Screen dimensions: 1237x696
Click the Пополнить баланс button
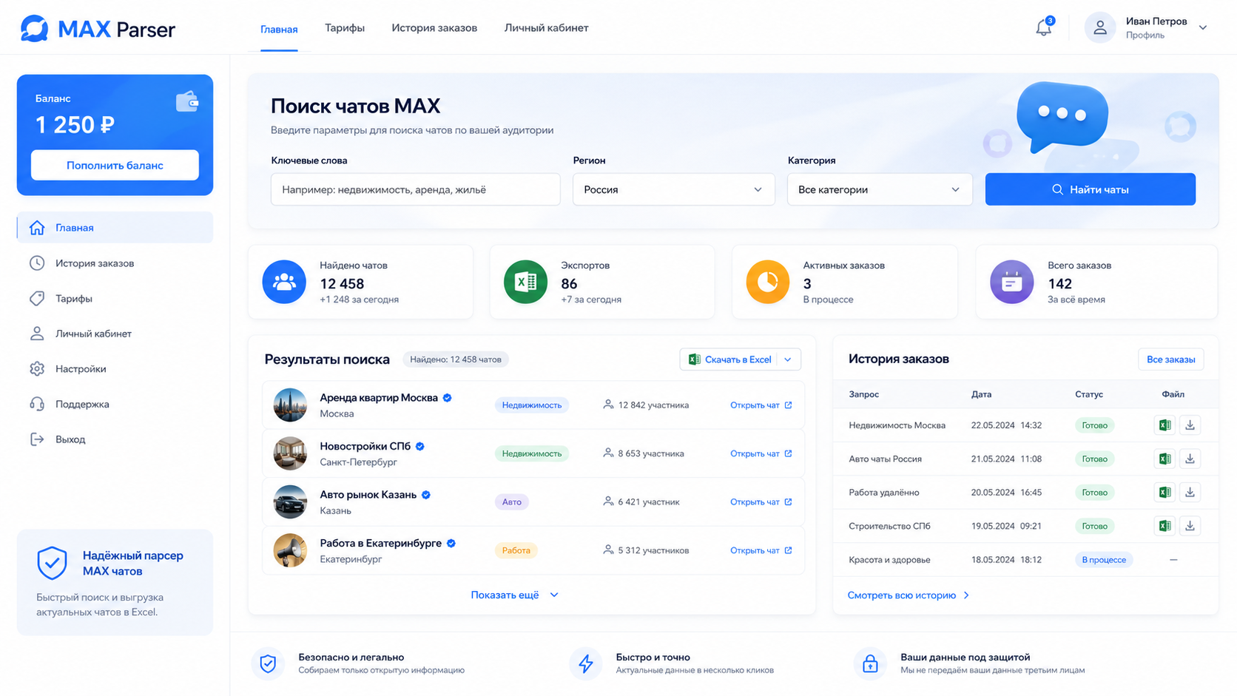(x=115, y=165)
